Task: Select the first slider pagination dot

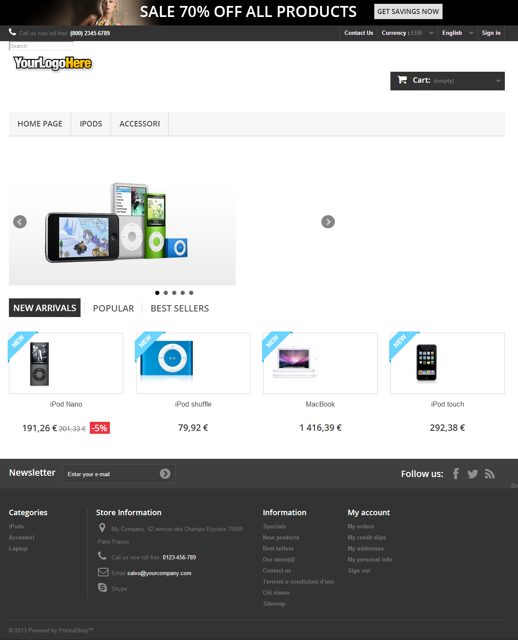Action: [157, 293]
